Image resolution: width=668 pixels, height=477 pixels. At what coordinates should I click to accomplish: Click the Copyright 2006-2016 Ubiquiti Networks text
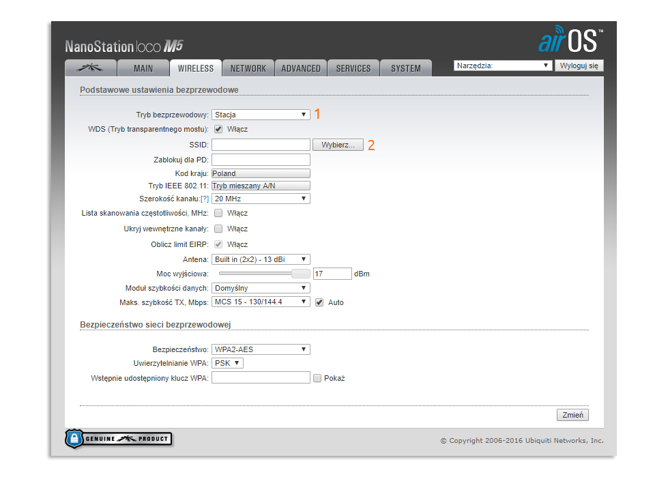(522, 440)
